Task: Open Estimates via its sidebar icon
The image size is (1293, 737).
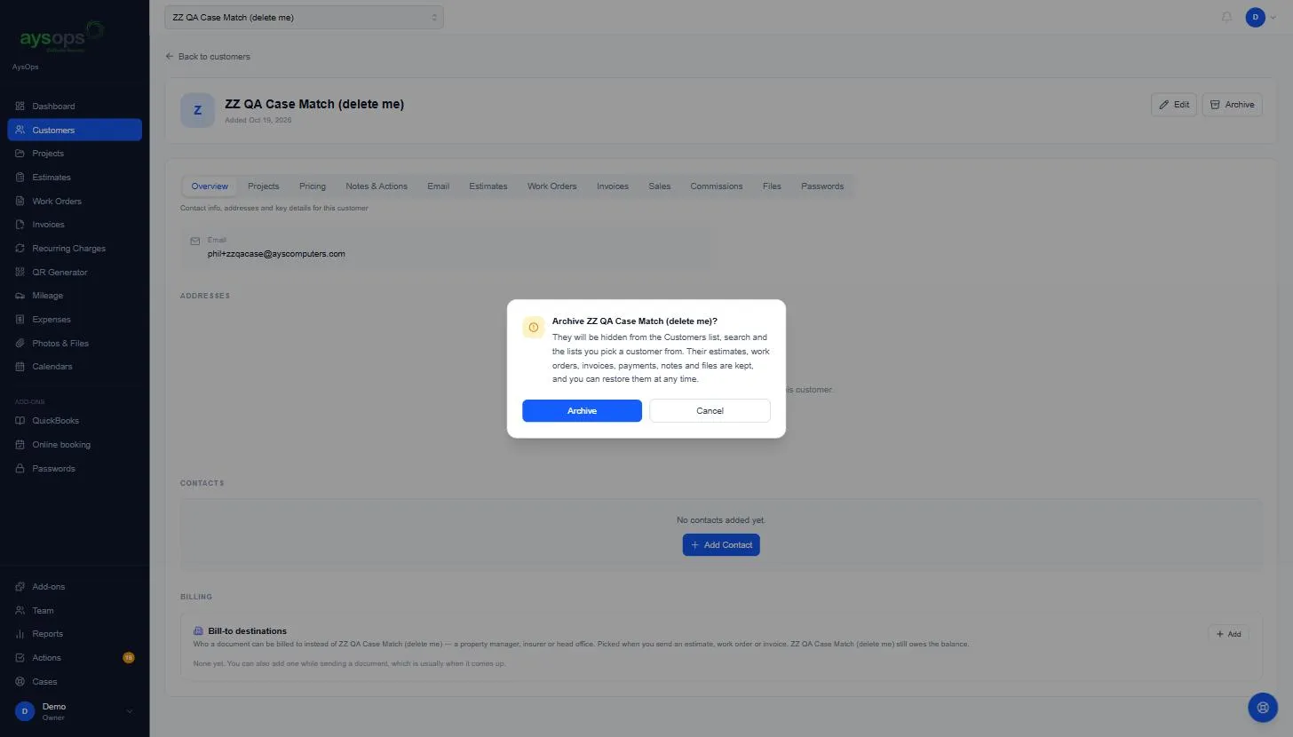Action: (x=20, y=178)
